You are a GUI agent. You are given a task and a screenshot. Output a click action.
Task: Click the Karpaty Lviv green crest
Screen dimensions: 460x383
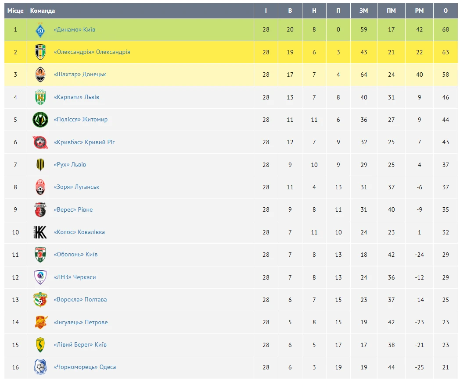click(x=40, y=97)
